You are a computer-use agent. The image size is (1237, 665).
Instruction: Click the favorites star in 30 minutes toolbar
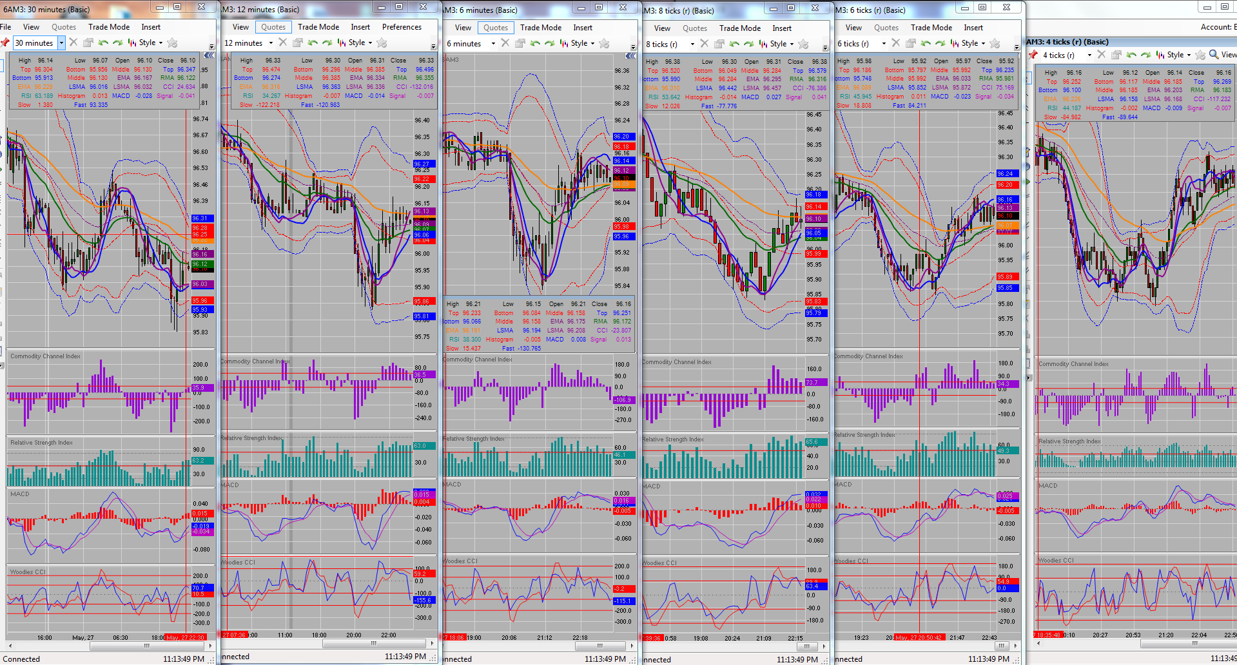click(172, 43)
